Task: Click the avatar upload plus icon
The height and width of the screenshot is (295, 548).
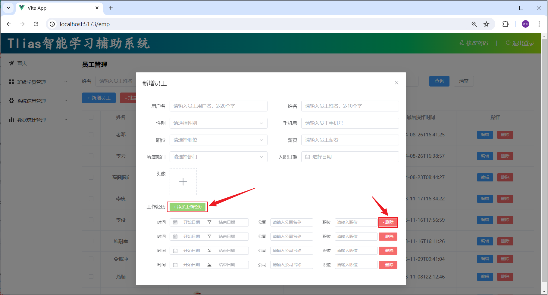Action: pyautogui.click(x=183, y=182)
